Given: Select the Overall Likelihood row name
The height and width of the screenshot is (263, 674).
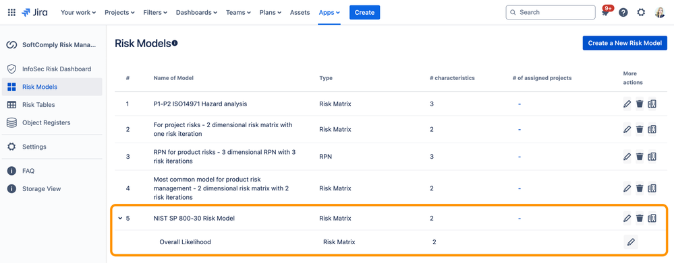Looking at the screenshot, I should click(186, 242).
